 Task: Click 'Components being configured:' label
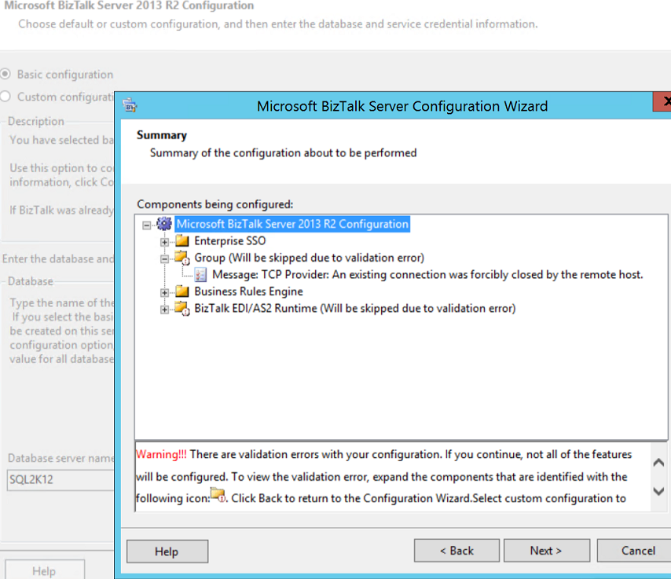pos(214,204)
